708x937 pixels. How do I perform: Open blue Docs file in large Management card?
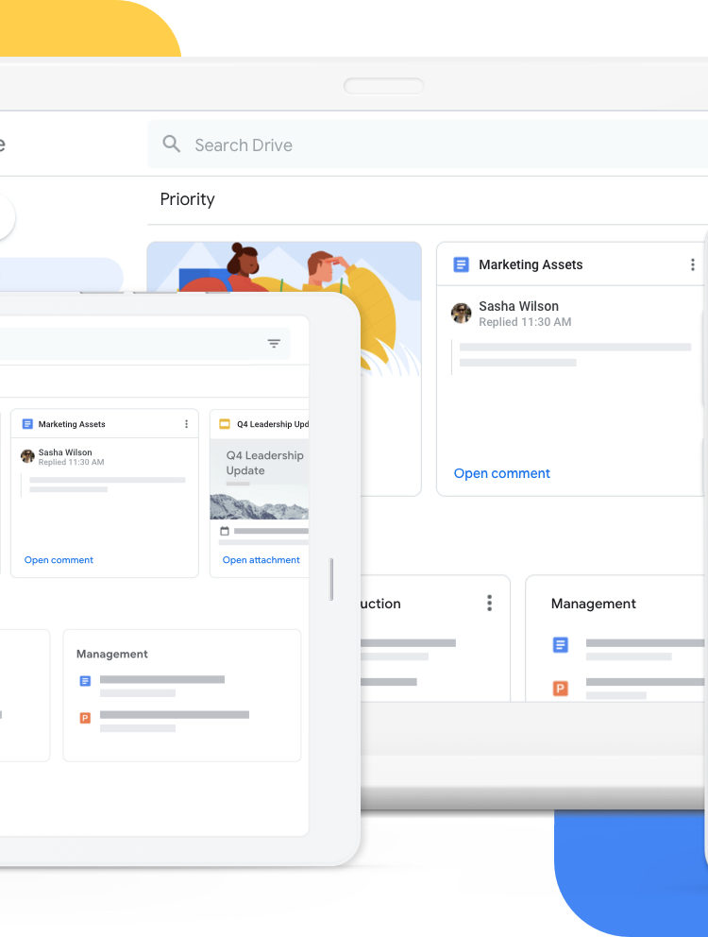click(x=561, y=645)
